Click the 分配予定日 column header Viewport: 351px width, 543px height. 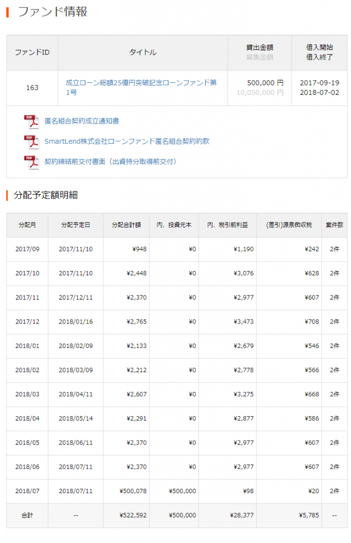tap(75, 225)
